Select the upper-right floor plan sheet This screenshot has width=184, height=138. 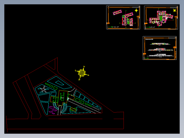161,17
